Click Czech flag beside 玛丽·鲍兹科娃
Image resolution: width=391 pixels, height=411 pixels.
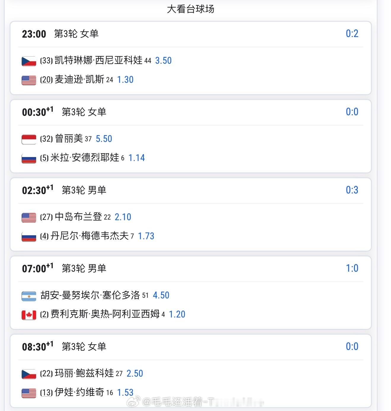point(29,374)
